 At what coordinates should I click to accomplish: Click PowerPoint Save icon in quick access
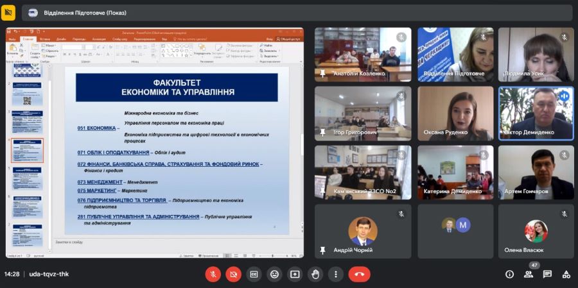(x=9, y=32)
